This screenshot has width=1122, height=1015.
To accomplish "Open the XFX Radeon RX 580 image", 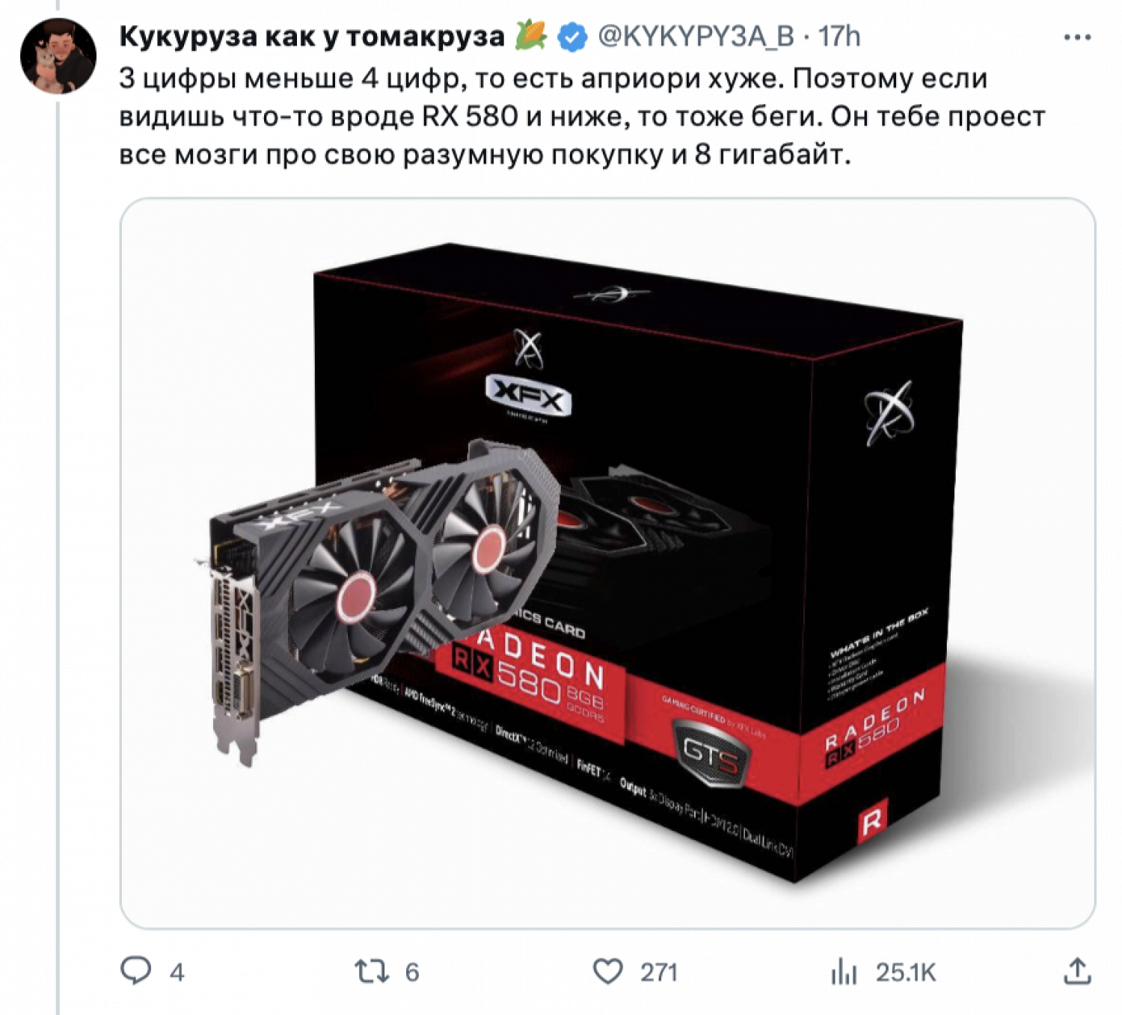I will (x=607, y=563).
